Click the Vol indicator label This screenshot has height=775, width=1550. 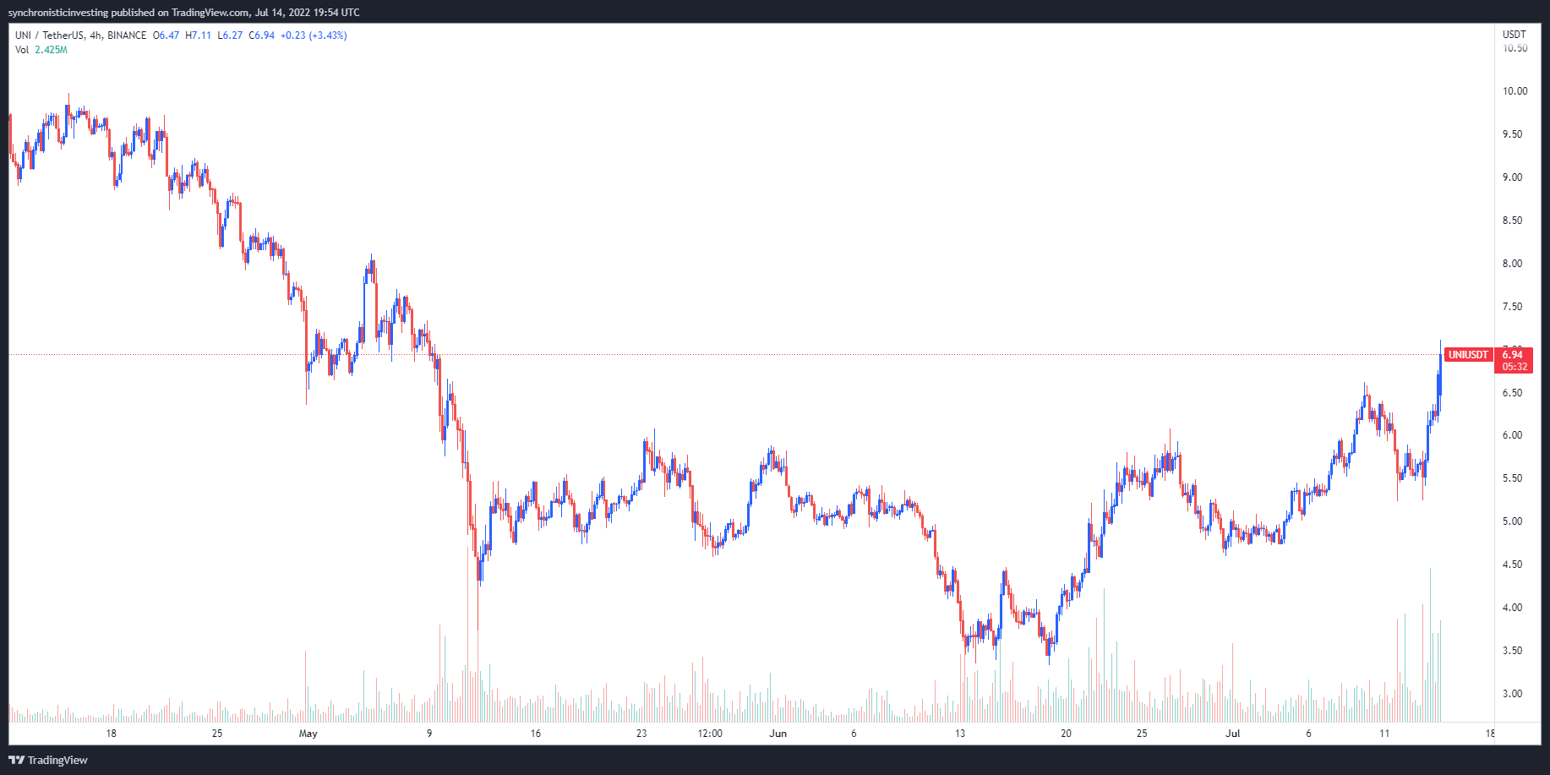point(22,50)
